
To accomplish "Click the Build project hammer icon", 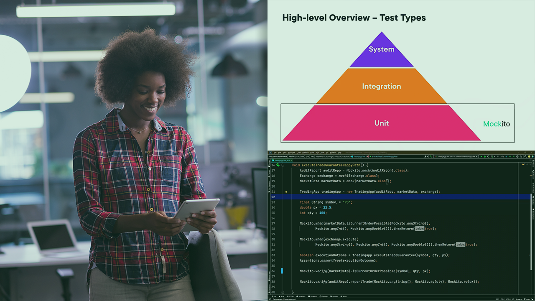I will (431, 156).
